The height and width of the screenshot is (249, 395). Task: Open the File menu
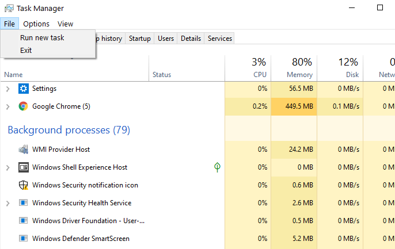[x=9, y=24]
